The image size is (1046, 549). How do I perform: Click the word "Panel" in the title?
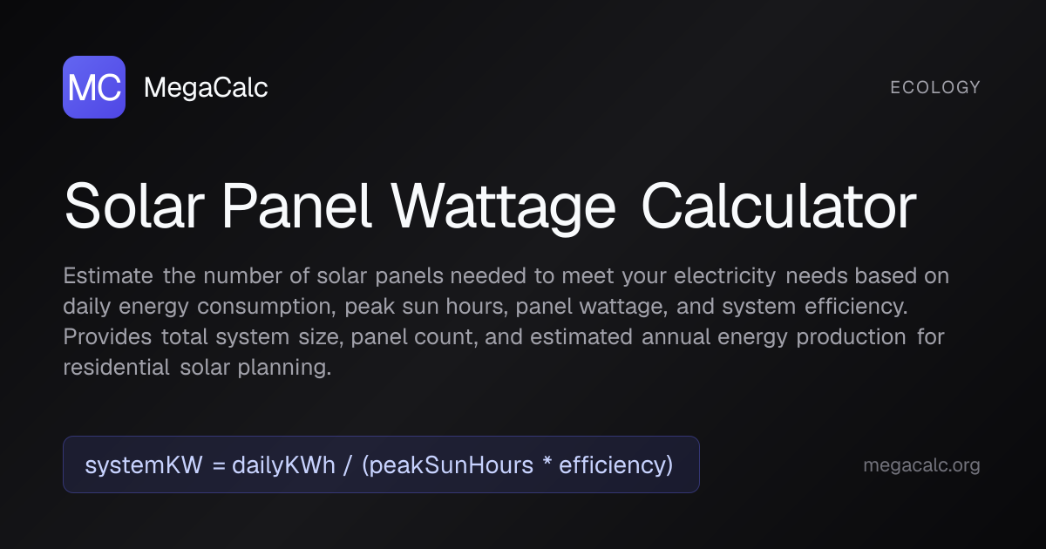298,207
